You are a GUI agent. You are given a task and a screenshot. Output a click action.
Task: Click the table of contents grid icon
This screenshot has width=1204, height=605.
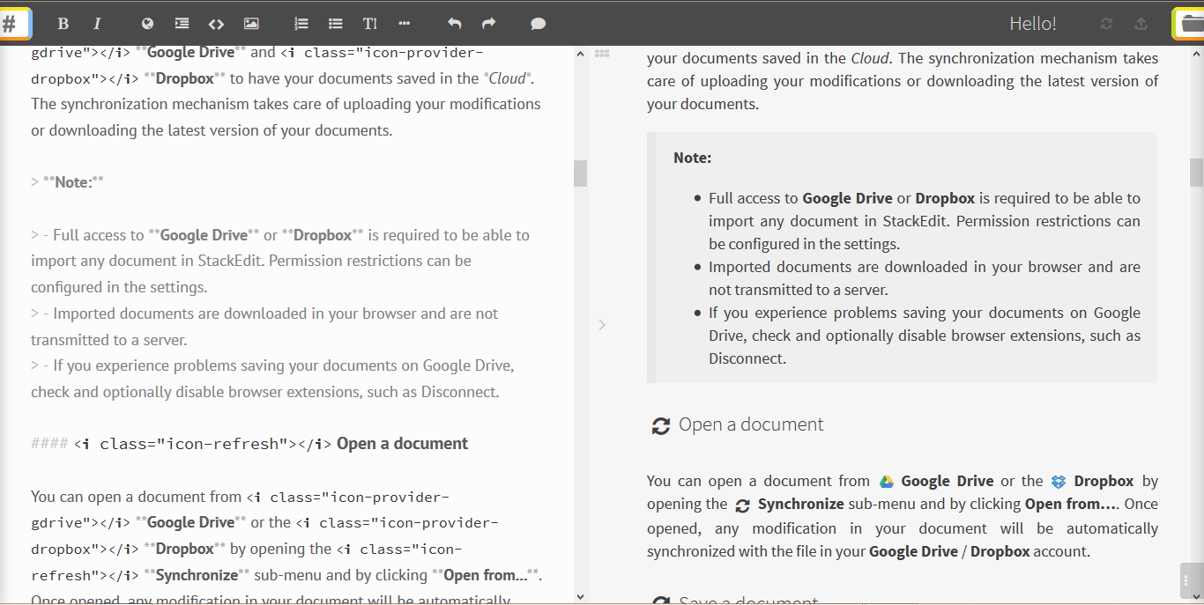click(x=602, y=54)
